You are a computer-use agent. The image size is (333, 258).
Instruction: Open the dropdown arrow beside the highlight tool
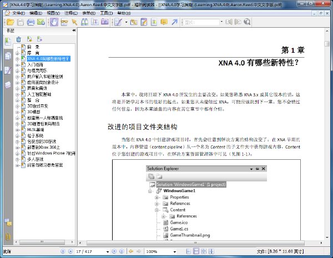tap(126, 22)
